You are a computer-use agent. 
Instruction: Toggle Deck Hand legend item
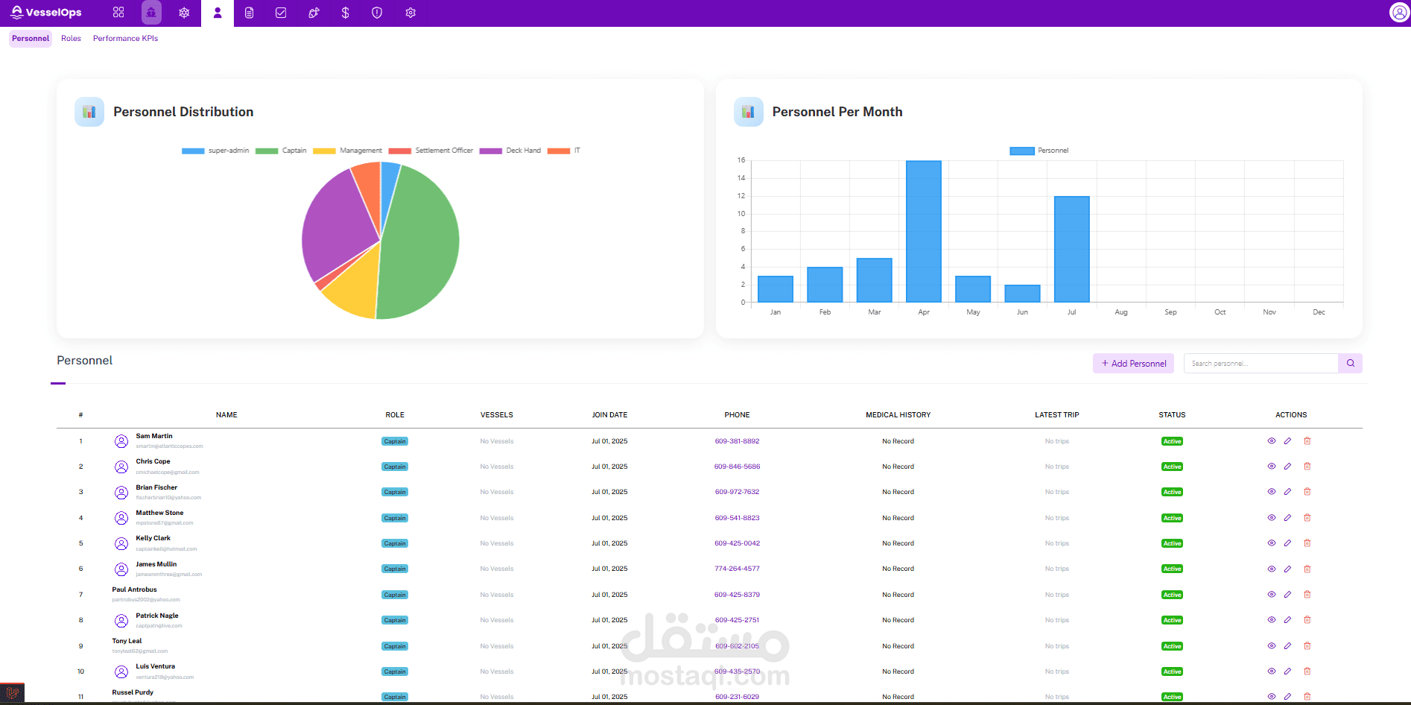click(x=510, y=151)
